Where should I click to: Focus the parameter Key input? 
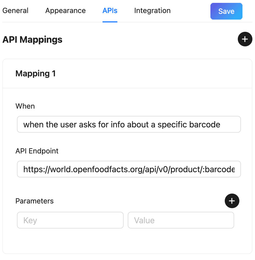point(70,220)
